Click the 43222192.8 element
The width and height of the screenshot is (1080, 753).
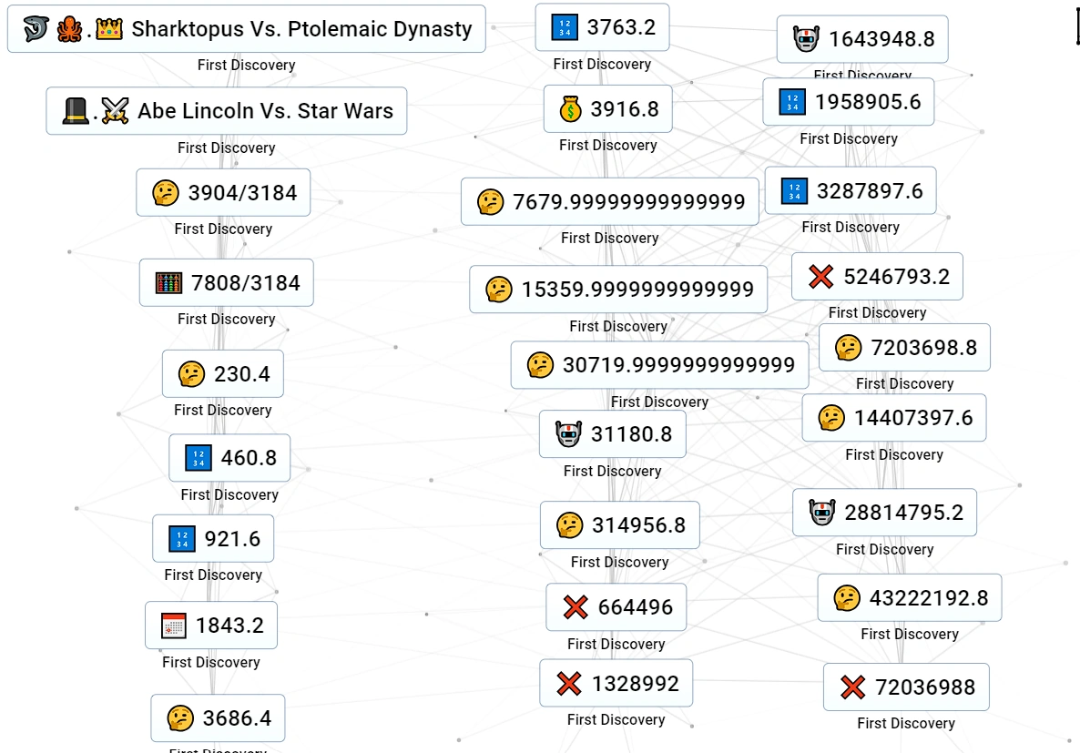click(909, 597)
